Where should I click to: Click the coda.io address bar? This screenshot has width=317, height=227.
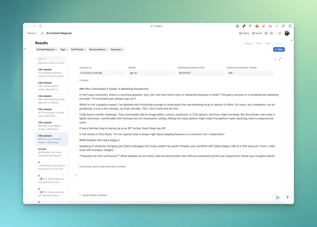(x=156, y=26)
